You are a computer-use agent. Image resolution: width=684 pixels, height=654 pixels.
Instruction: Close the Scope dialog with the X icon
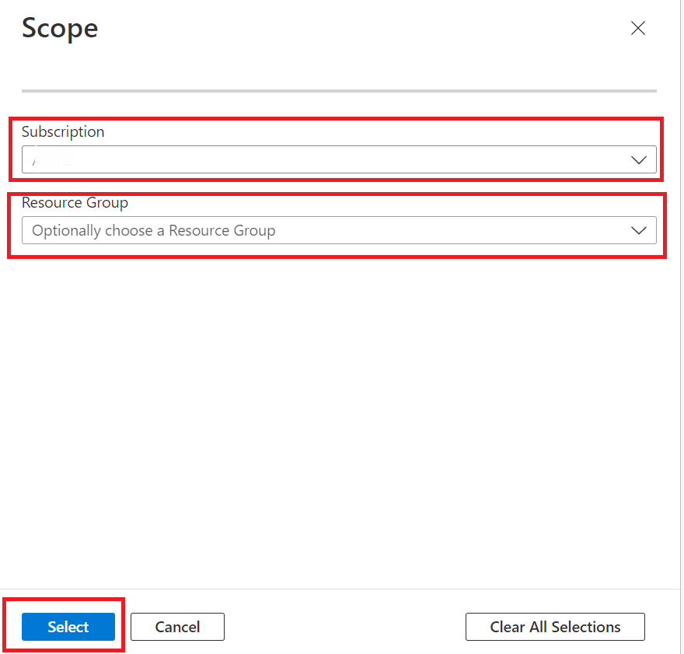(638, 28)
